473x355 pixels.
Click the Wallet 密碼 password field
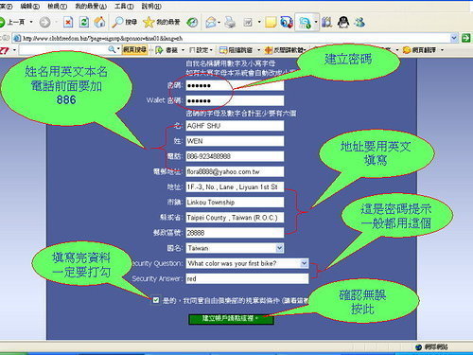pos(235,100)
